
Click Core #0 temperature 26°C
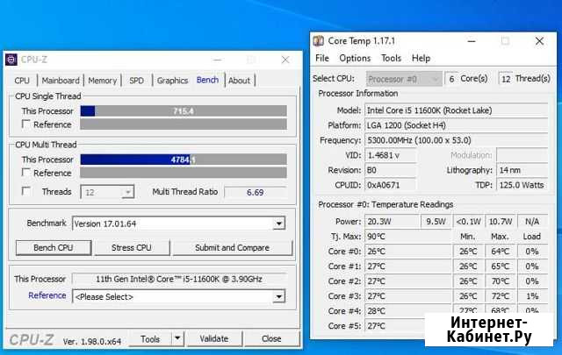click(x=407, y=252)
